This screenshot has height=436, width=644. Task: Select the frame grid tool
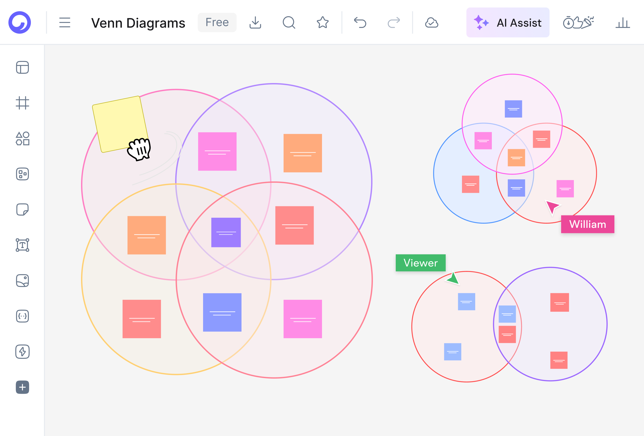click(x=22, y=103)
